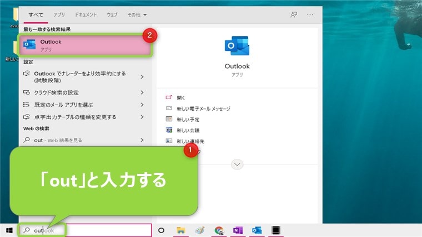
Task: Click the Outlook icon in best match row
Action: [x=29, y=44]
